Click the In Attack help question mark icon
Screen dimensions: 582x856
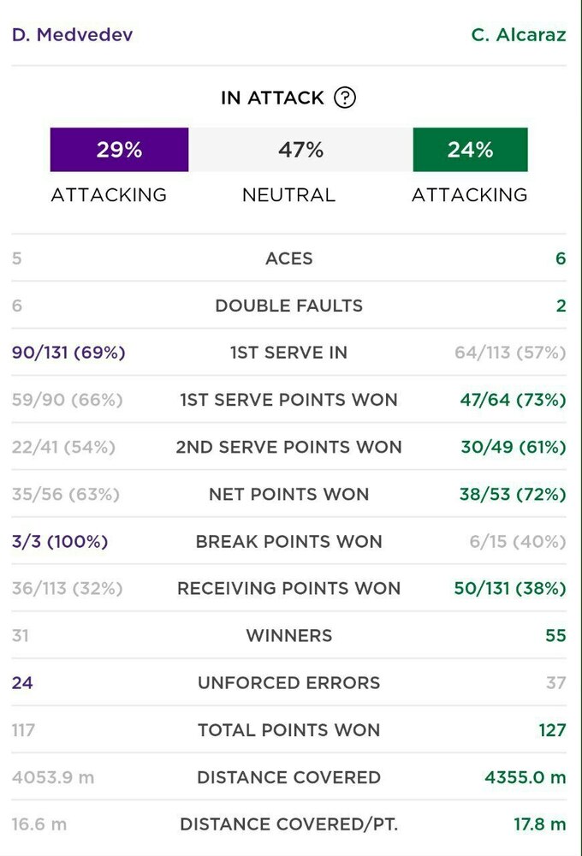click(x=345, y=98)
